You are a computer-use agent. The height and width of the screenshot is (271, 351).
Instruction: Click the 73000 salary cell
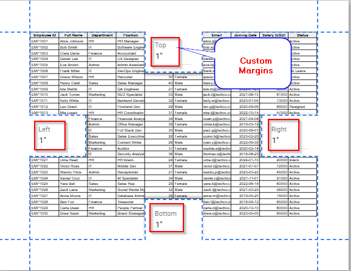tap(274, 101)
